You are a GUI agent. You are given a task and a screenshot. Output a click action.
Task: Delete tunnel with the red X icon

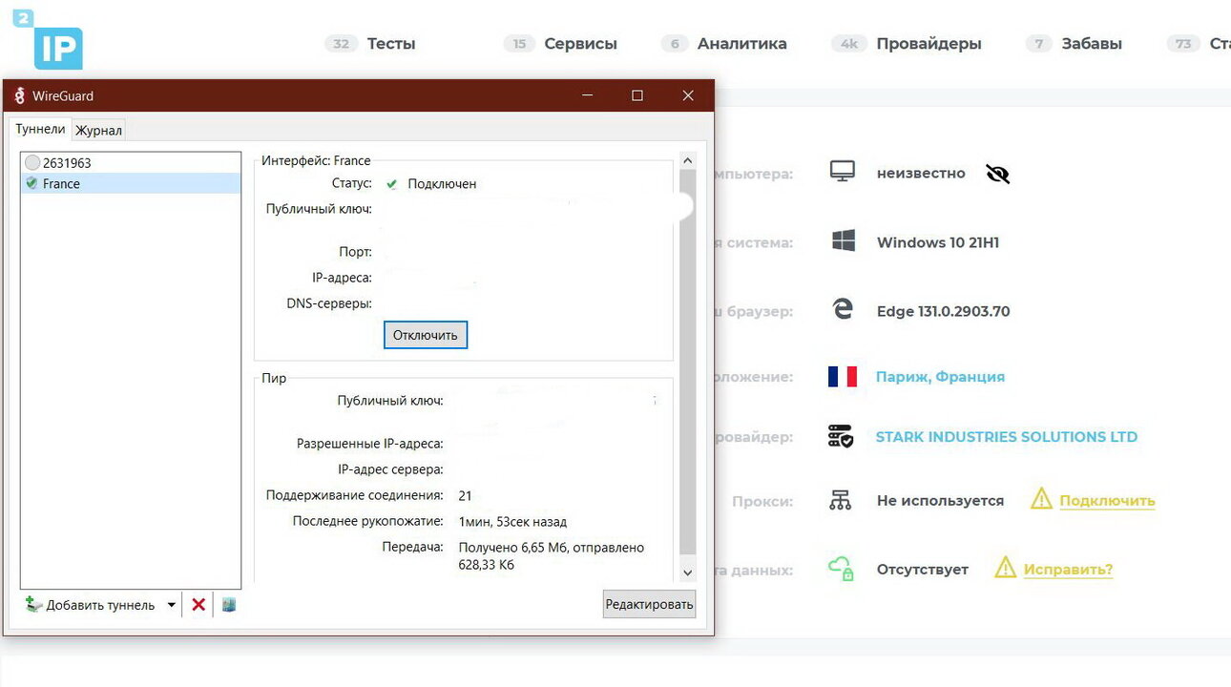(198, 604)
